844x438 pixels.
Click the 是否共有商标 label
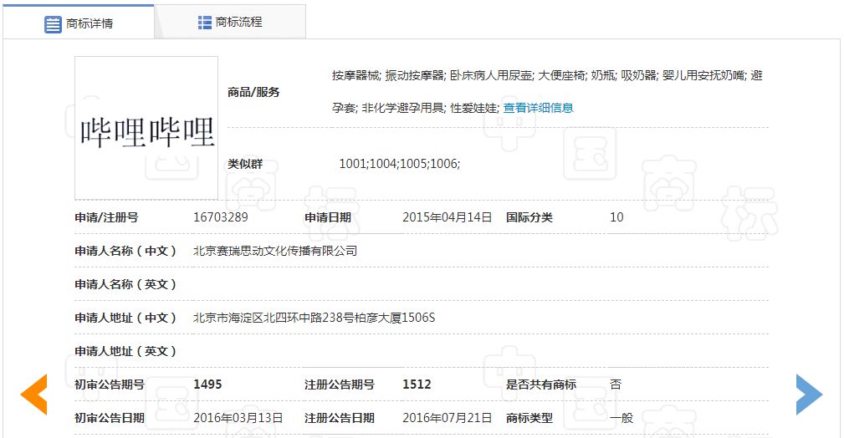point(541,385)
